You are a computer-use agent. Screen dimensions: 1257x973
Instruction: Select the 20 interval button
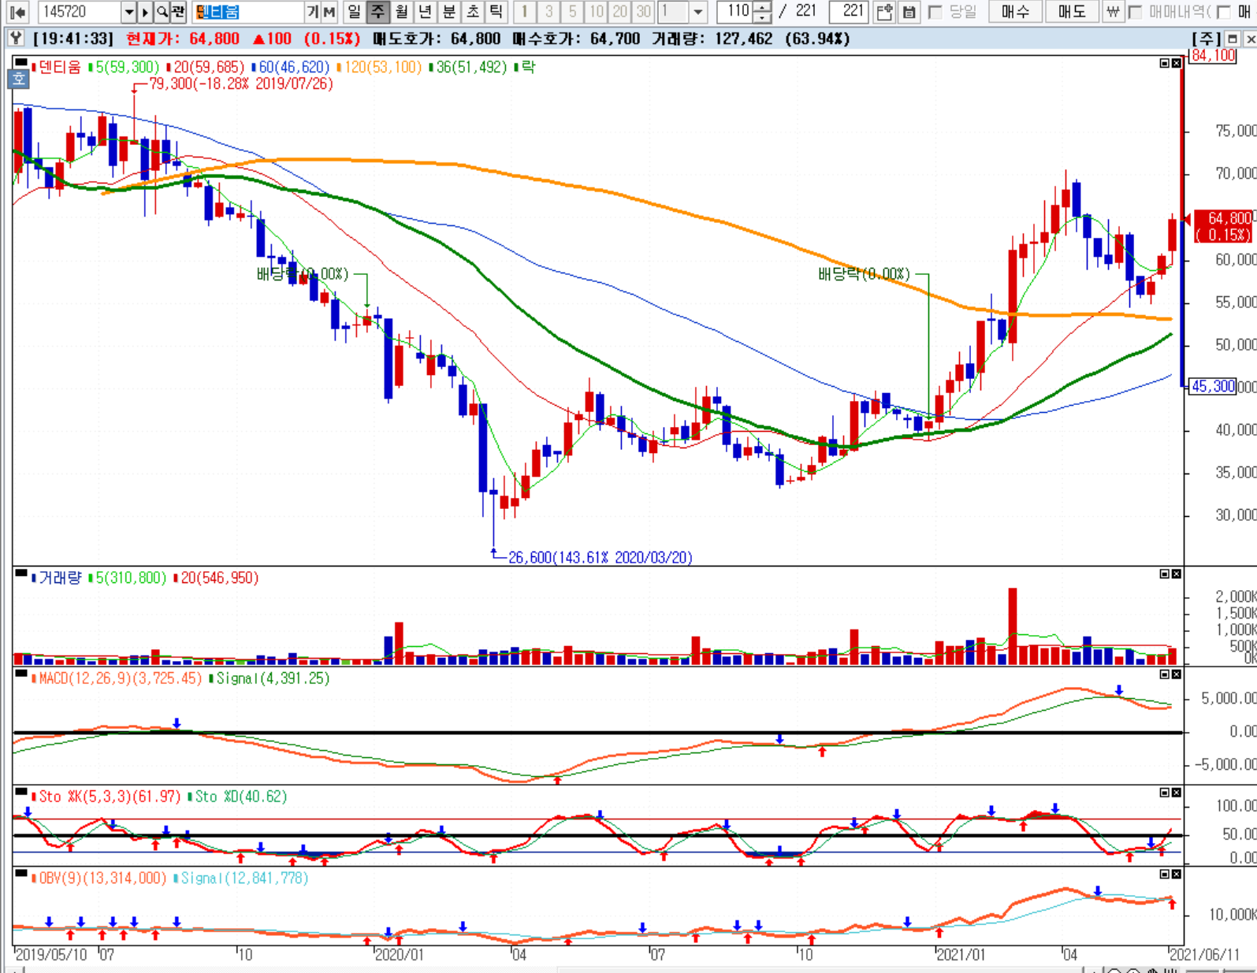[x=620, y=12]
